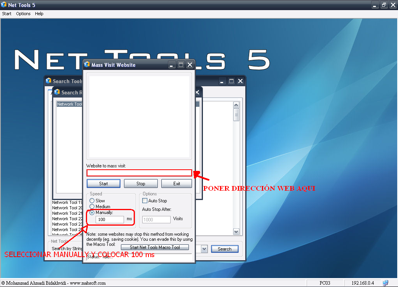Image resolution: width=398 pixels, height=287 pixels.
Task: Click the Net Tools 5 title bar icon
Action: tap(4, 5)
